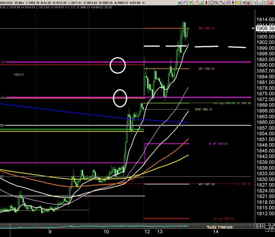Select the yellow rectangle drawing tool
275x237 pixels.
click(238, 3)
